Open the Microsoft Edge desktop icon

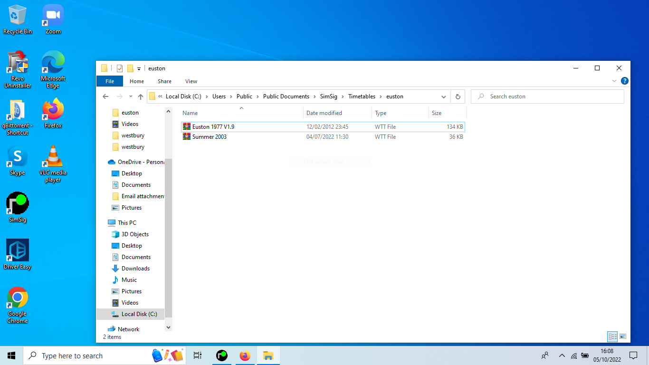53,70
